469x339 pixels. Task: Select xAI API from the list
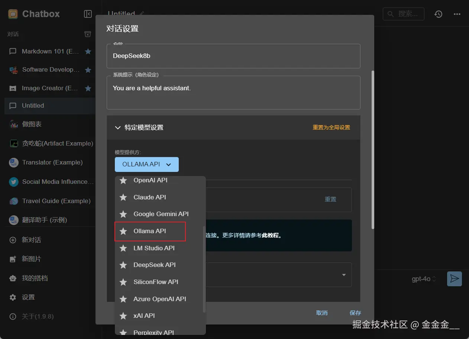coord(160,316)
